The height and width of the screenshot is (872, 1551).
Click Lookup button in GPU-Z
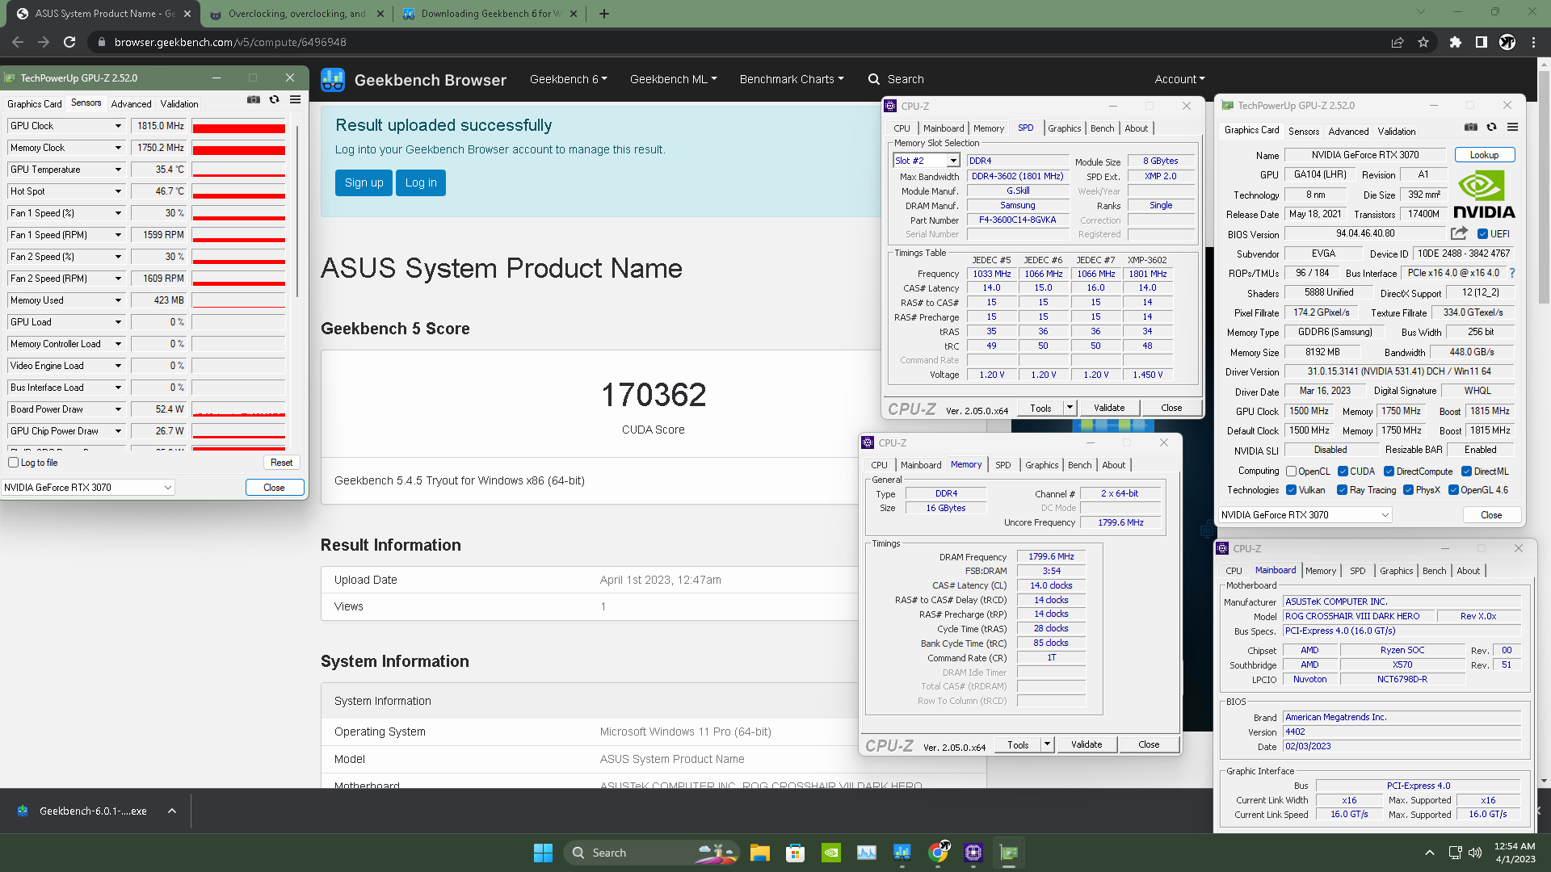[x=1485, y=155]
